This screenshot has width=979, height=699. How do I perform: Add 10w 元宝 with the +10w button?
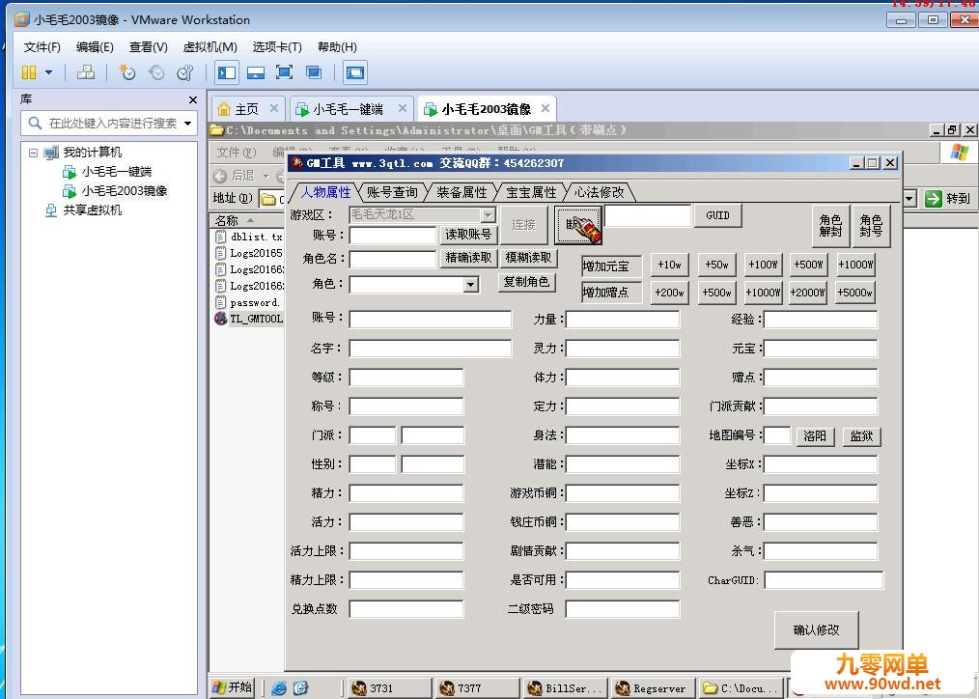tap(669, 265)
